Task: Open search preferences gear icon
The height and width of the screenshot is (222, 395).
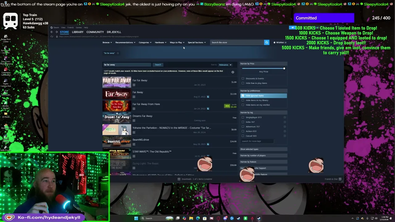Action: pos(233,72)
